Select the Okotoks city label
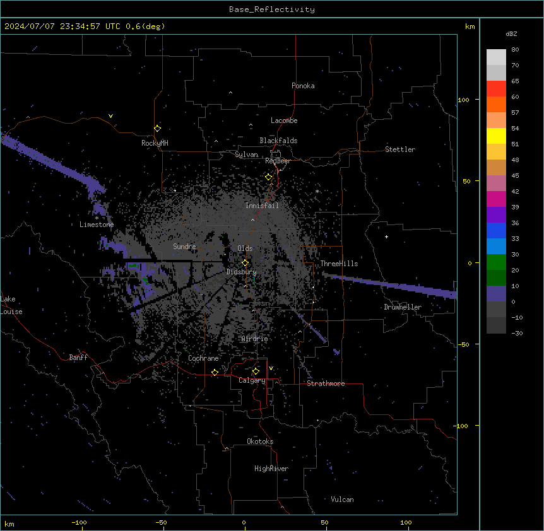This screenshot has width=544, height=531. [260, 441]
